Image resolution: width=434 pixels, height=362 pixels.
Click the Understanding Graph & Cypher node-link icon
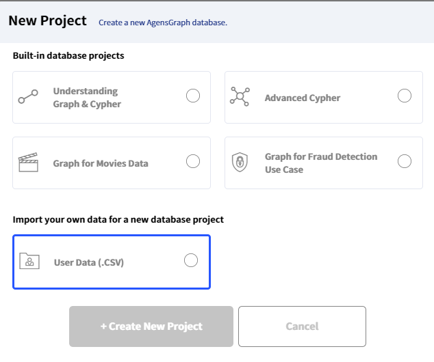tap(28, 98)
